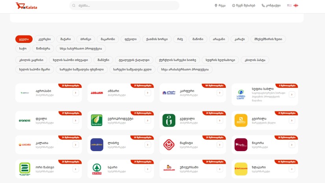Viewport: 325px width, 183px height.
Task: Click the ჭურჭლის სარეცხი სითხე chip
Action: [x=177, y=60]
